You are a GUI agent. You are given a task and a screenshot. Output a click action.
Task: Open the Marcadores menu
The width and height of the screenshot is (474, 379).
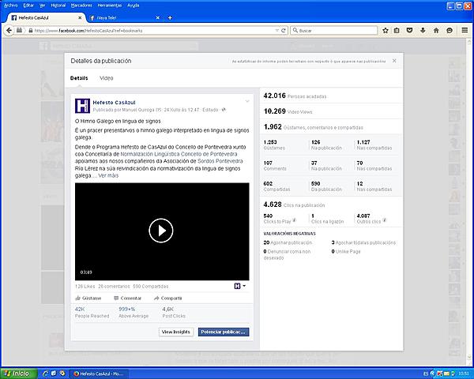tap(81, 6)
